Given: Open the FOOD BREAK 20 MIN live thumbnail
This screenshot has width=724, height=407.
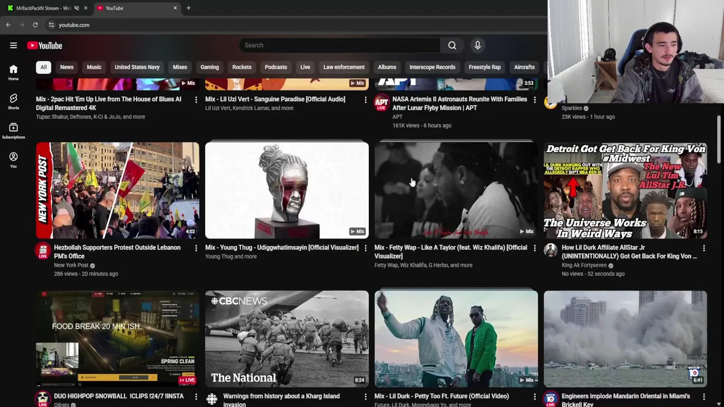Looking at the screenshot, I should click(x=118, y=339).
